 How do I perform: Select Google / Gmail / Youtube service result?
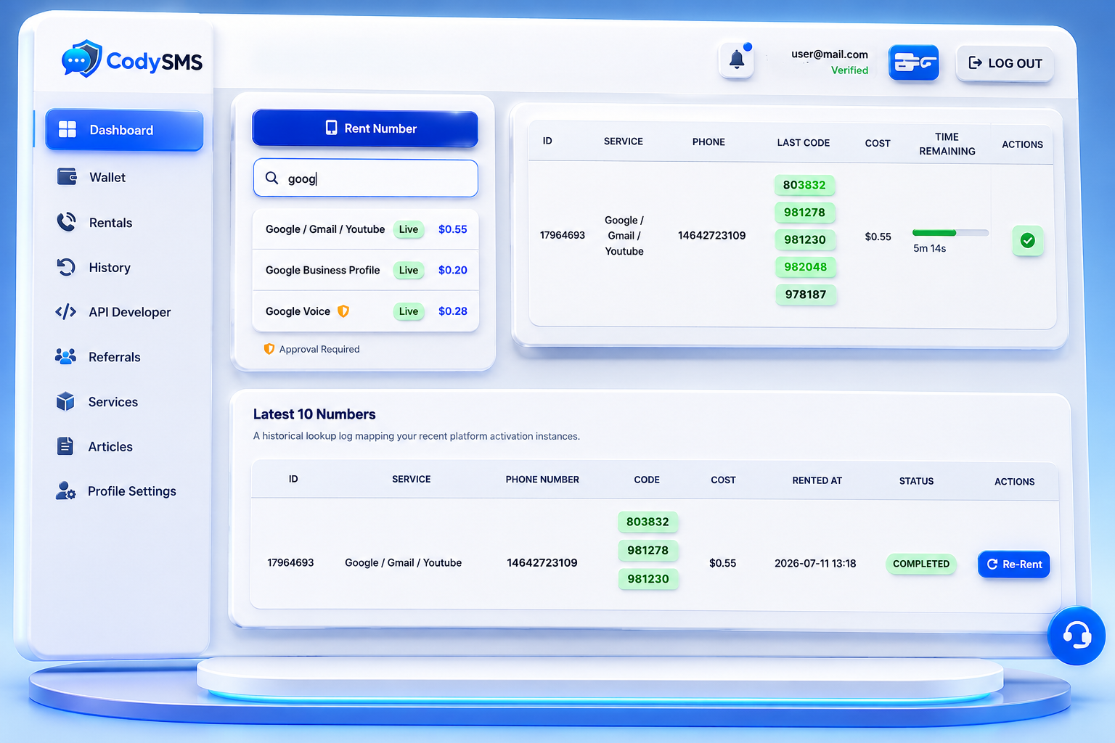tap(365, 229)
